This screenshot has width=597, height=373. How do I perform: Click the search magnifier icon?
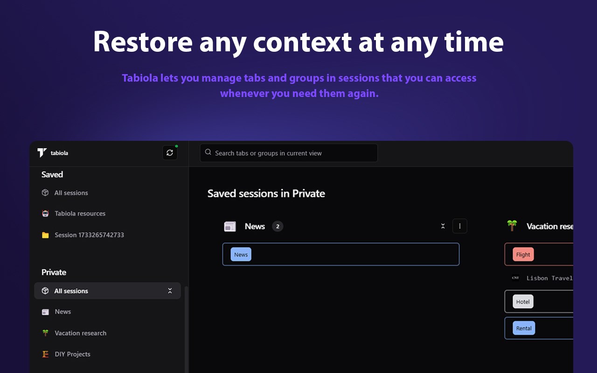[208, 152]
